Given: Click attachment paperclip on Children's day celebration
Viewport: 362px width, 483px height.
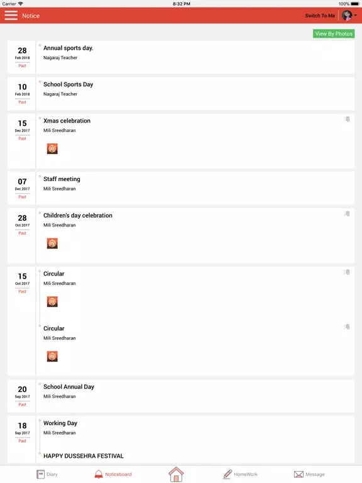Looking at the screenshot, I should [x=347, y=214].
